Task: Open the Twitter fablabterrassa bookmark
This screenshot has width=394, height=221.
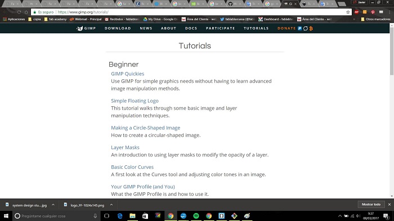Action: (238, 19)
